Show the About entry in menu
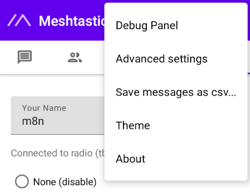The image size is (250, 196). (x=176, y=159)
